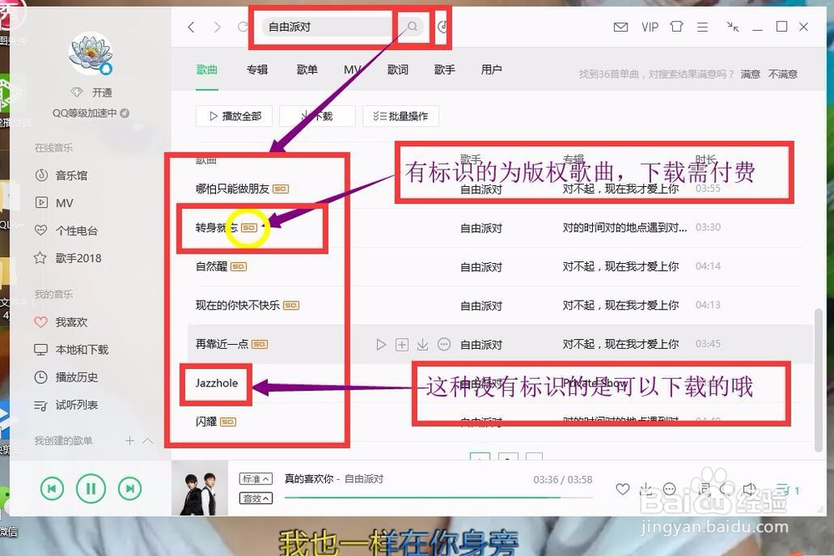
Task: Open the message inbox icon
Action: pyautogui.click(x=621, y=26)
